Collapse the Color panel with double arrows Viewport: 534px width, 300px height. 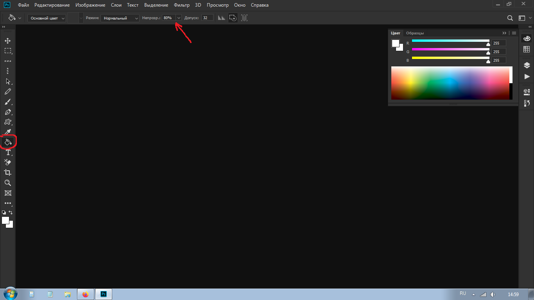[504, 33]
